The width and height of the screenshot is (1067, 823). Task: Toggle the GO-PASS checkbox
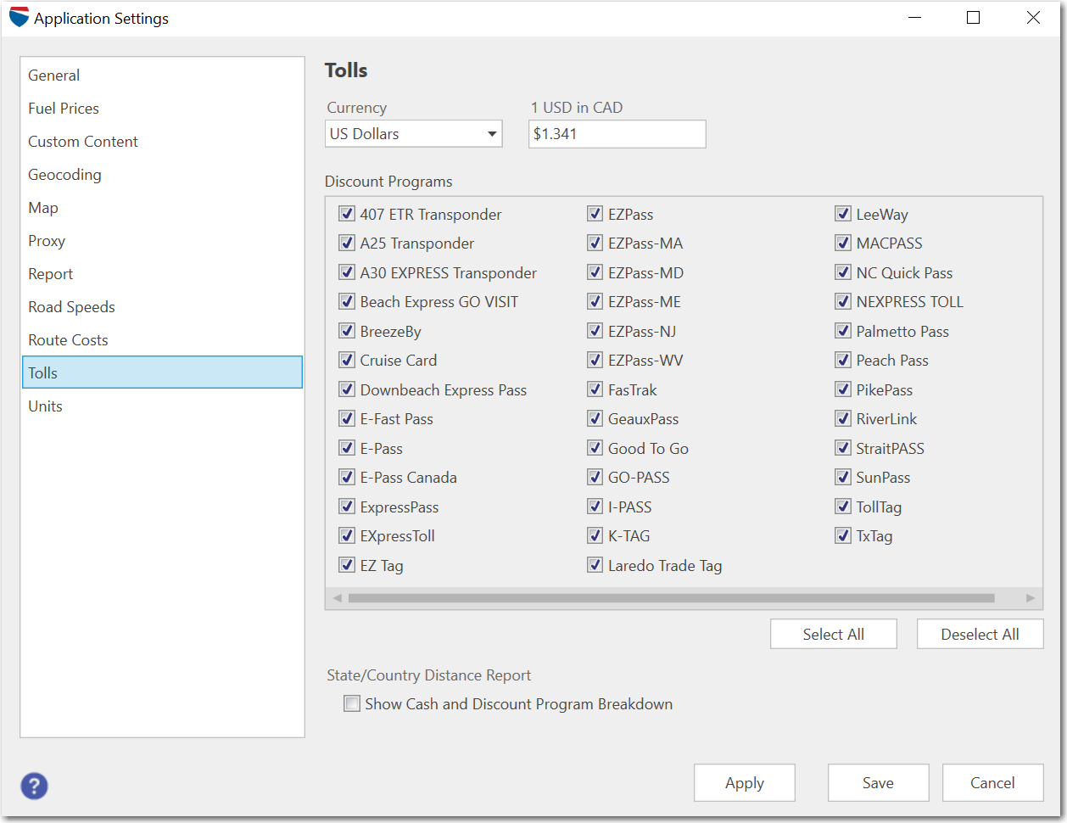coord(595,478)
